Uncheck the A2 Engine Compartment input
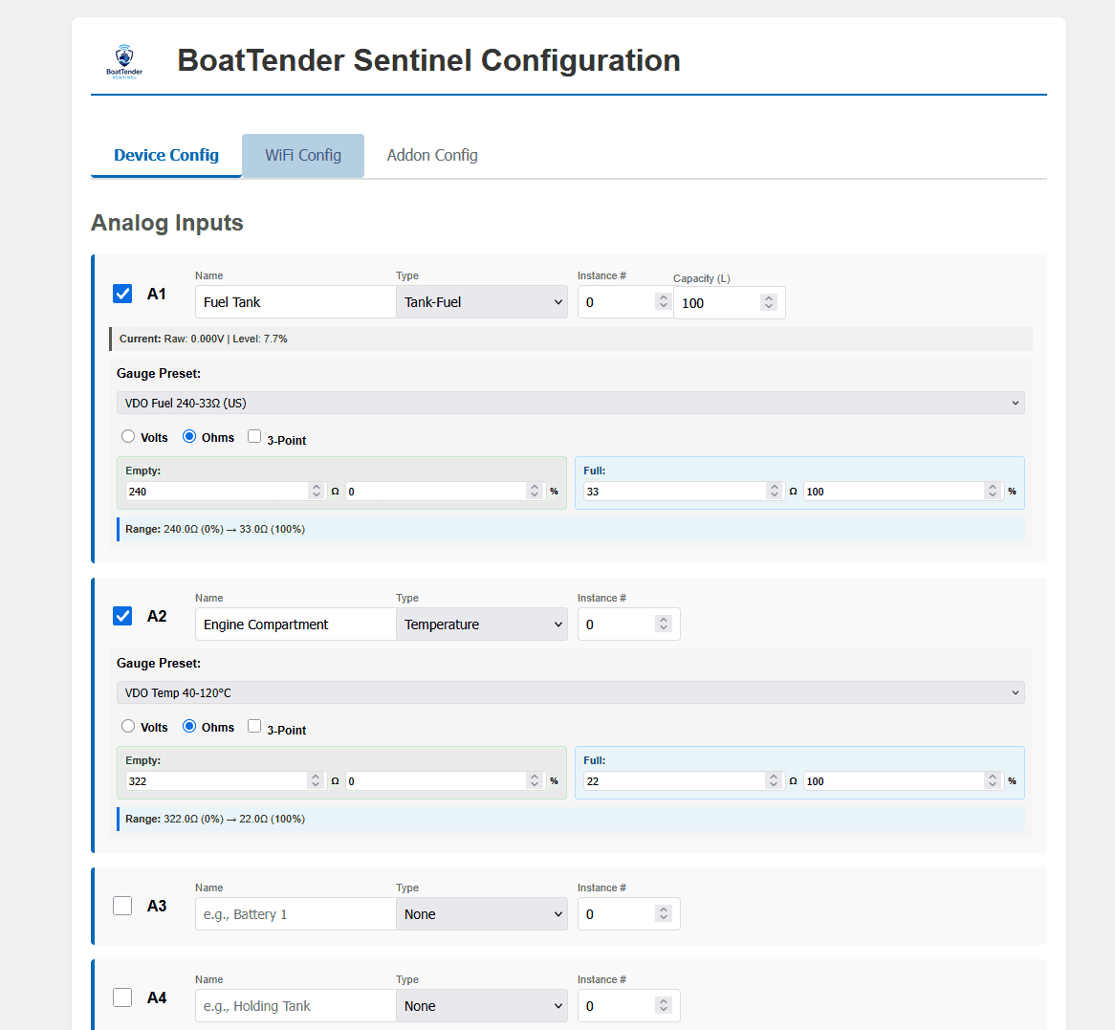This screenshot has width=1115, height=1030. click(x=122, y=616)
